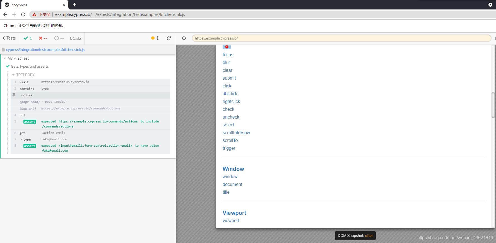Select the page load event row
This screenshot has height=243, width=496.
[90, 102]
